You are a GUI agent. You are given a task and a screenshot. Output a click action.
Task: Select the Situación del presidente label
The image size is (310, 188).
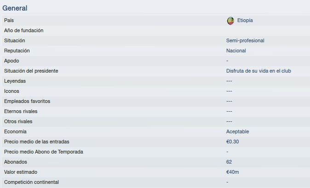[31, 71]
